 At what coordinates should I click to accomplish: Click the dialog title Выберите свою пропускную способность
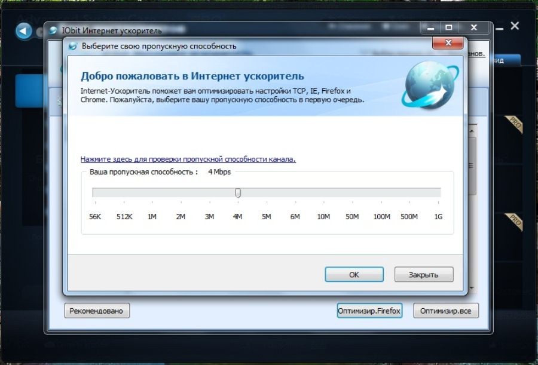coord(159,47)
